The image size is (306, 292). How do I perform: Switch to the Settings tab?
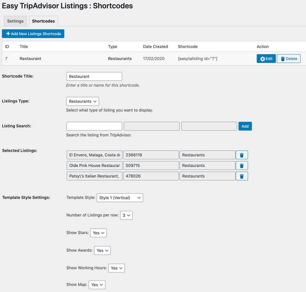click(x=15, y=21)
